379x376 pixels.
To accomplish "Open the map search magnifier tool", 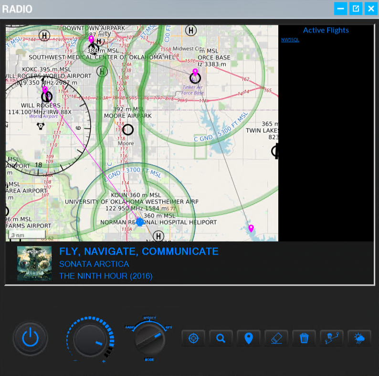I will pos(221,338).
